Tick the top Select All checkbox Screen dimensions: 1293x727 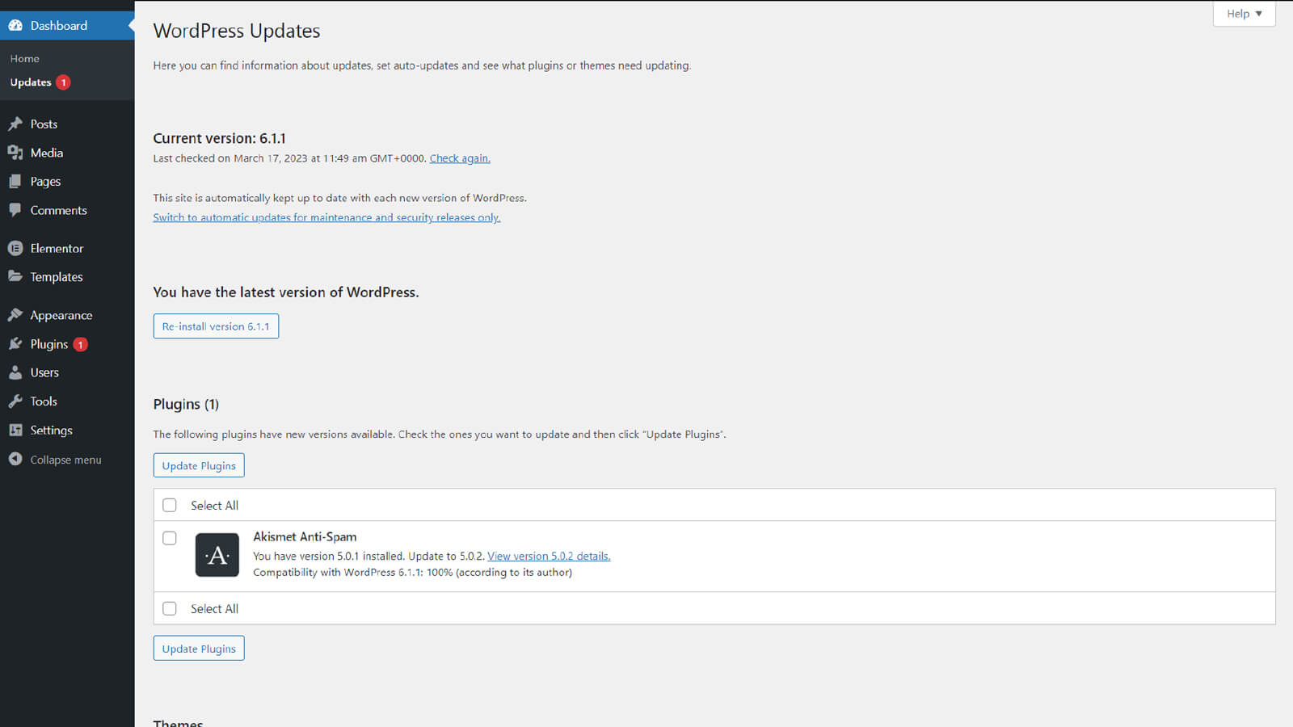(170, 505)
